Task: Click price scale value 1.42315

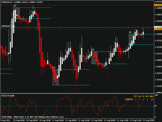Action: tap(158, 54)
